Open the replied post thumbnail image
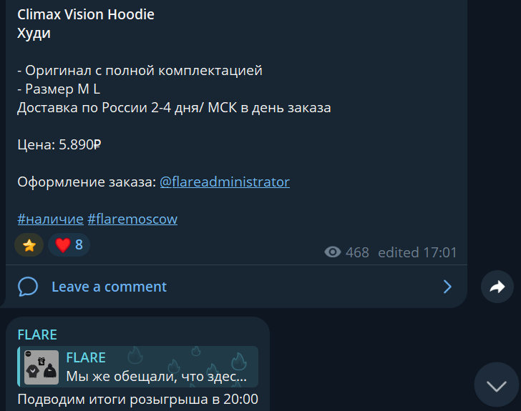521x411 pixels. (x=42, y=367)
